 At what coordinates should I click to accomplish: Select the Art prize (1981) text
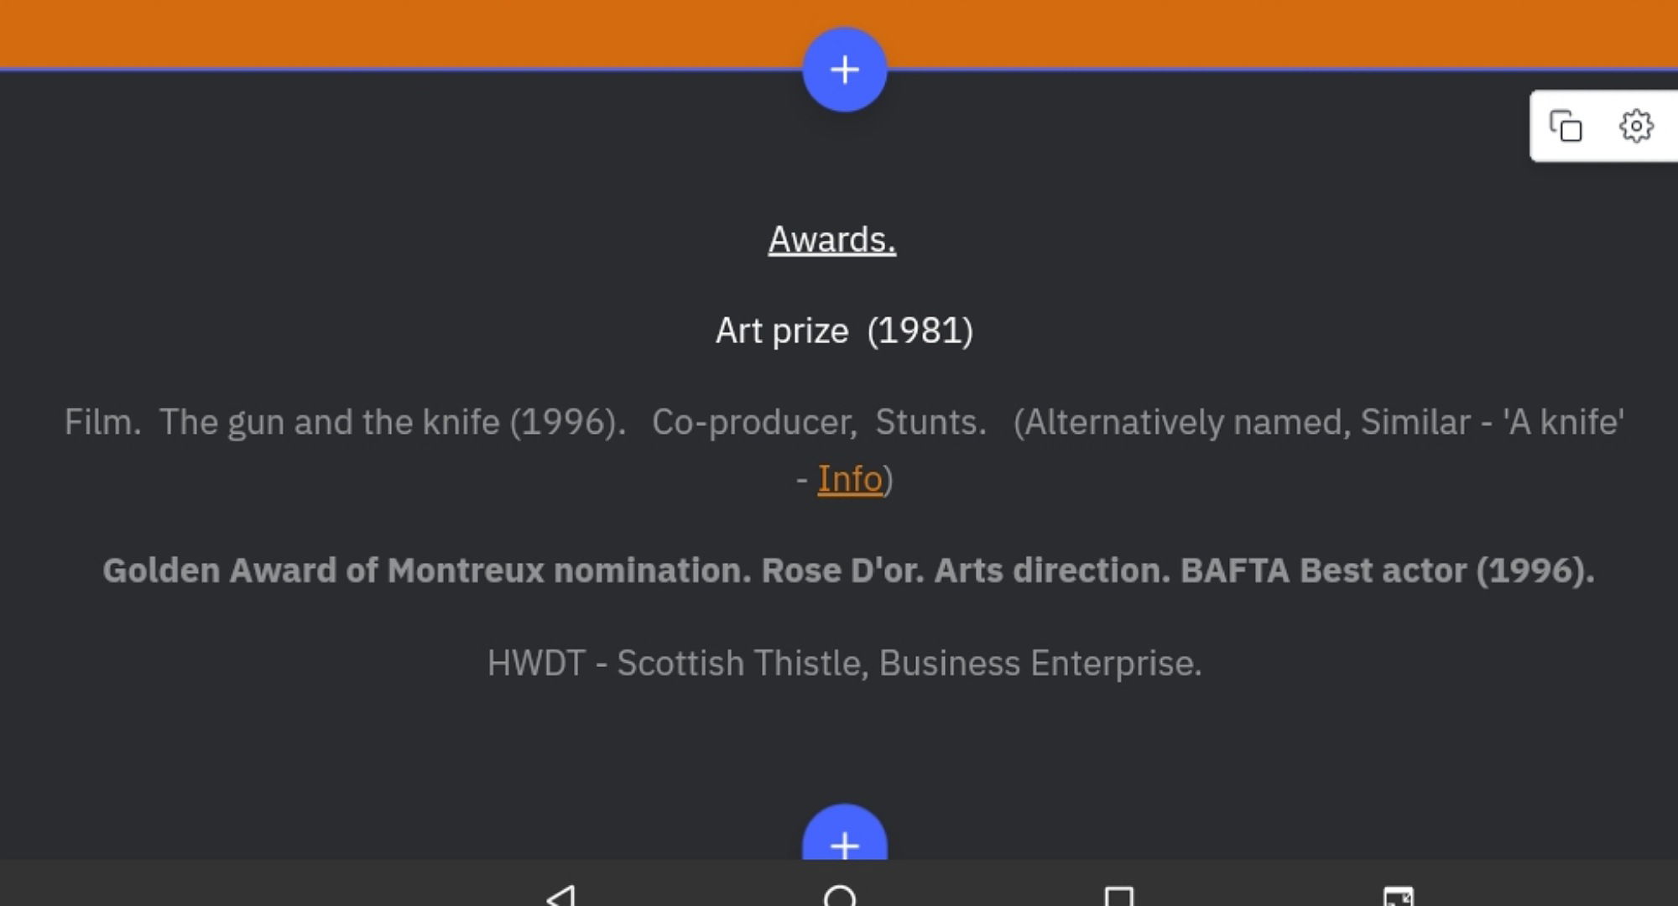click(844, 331)
